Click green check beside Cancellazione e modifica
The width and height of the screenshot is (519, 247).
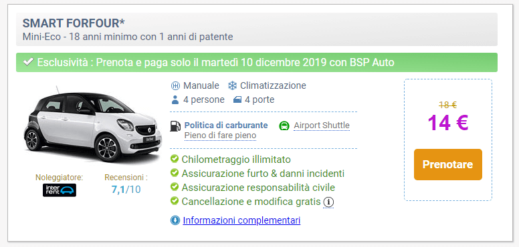tap(175, 201)
